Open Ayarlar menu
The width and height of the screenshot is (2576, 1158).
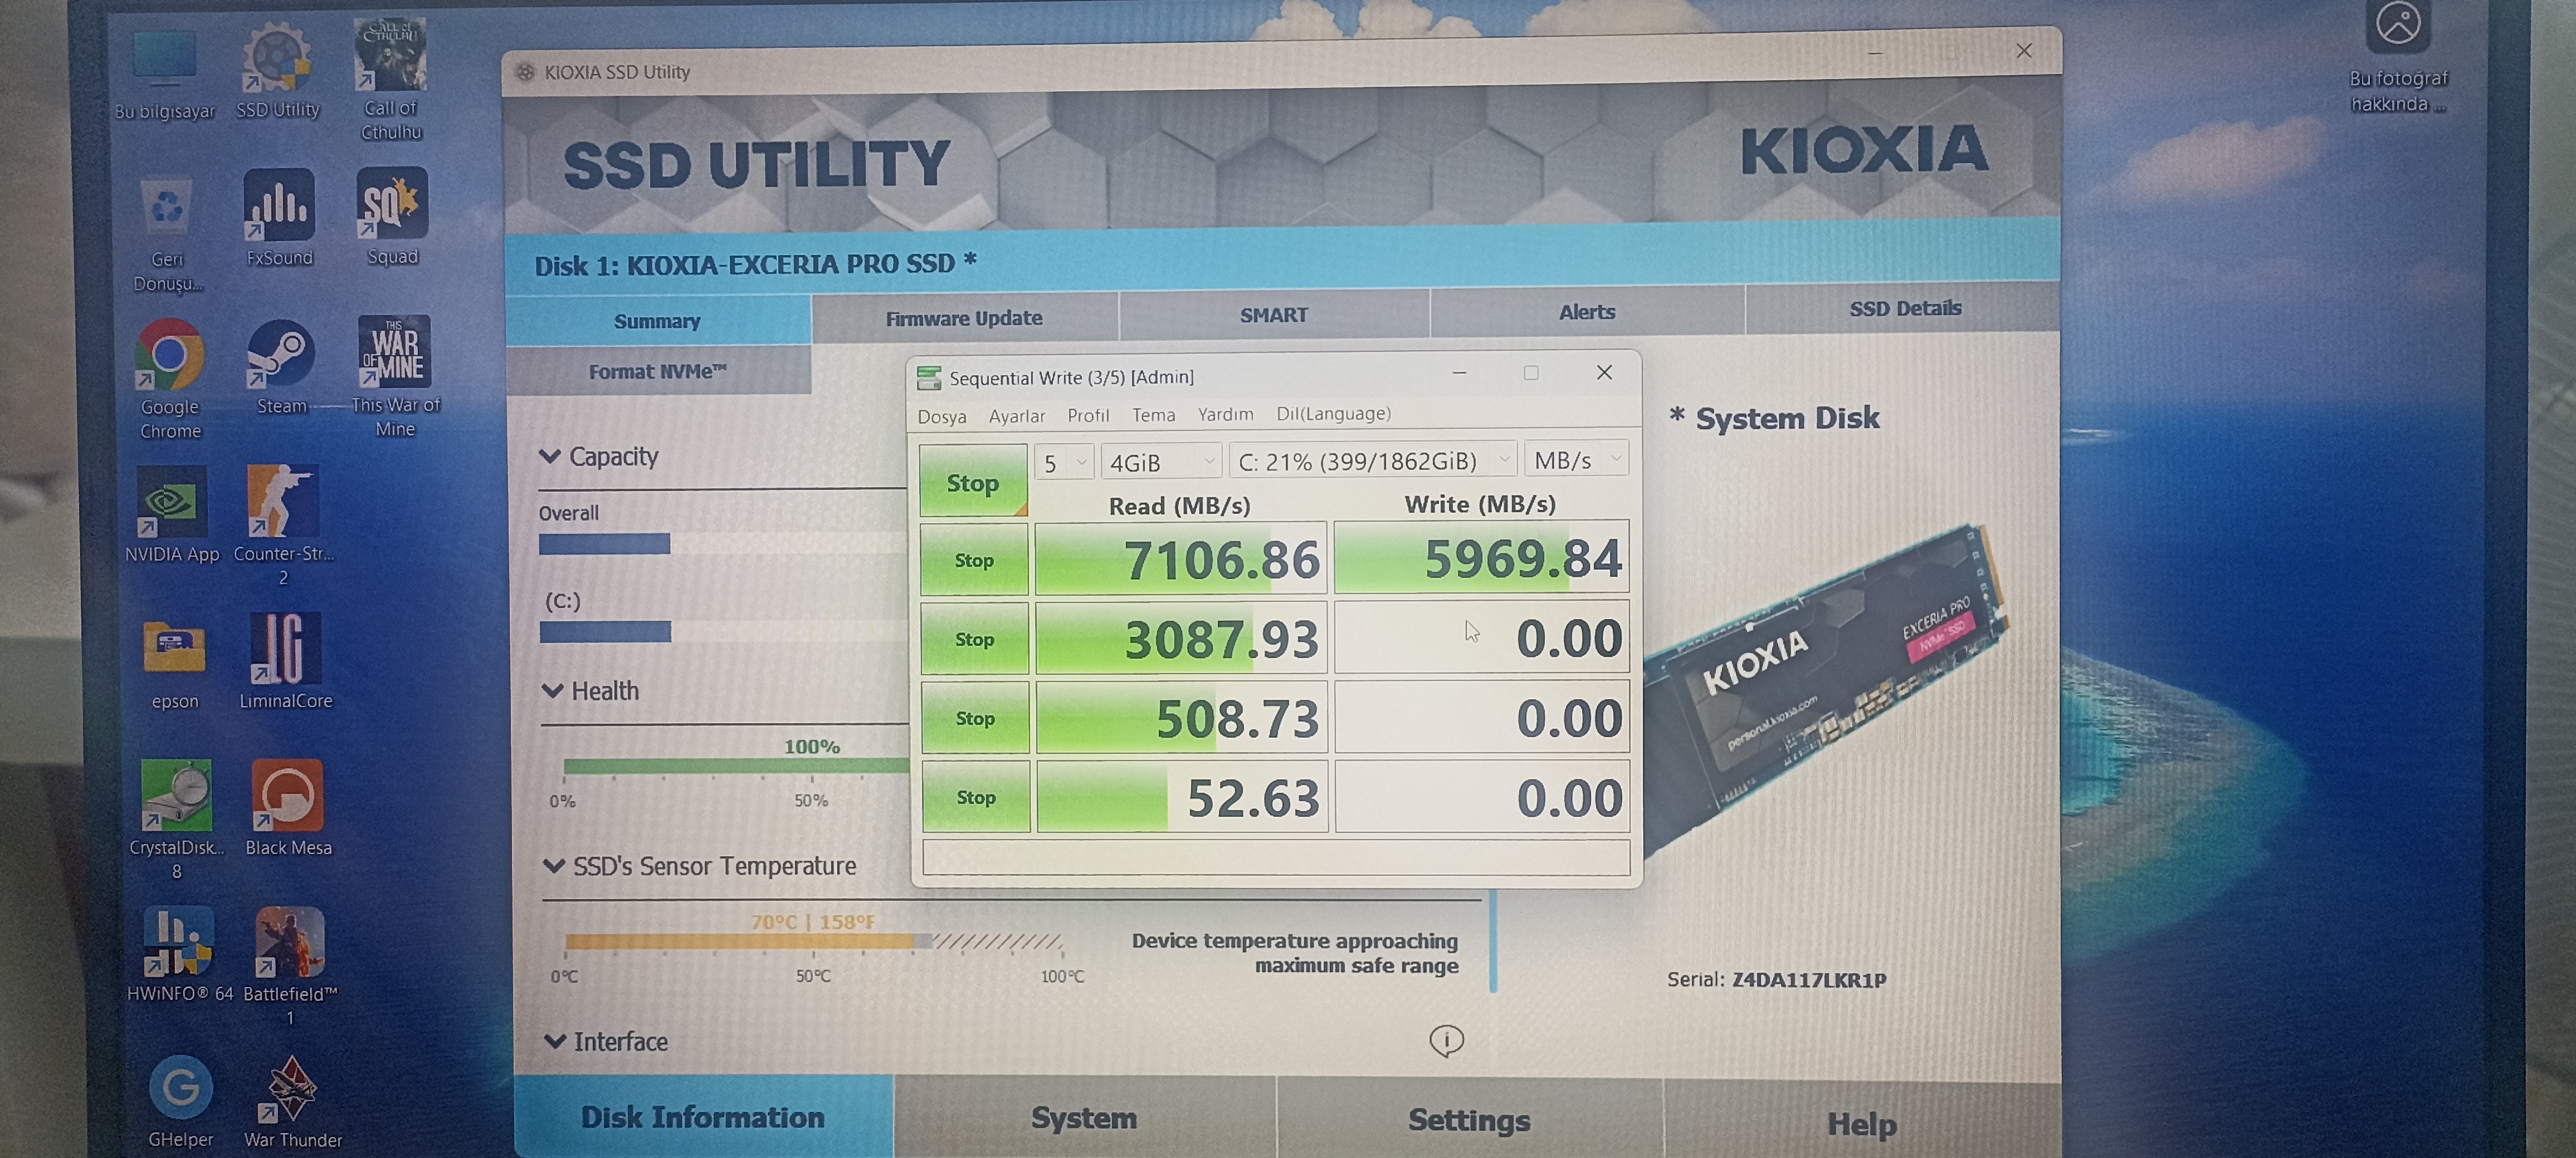point(1017,416)
